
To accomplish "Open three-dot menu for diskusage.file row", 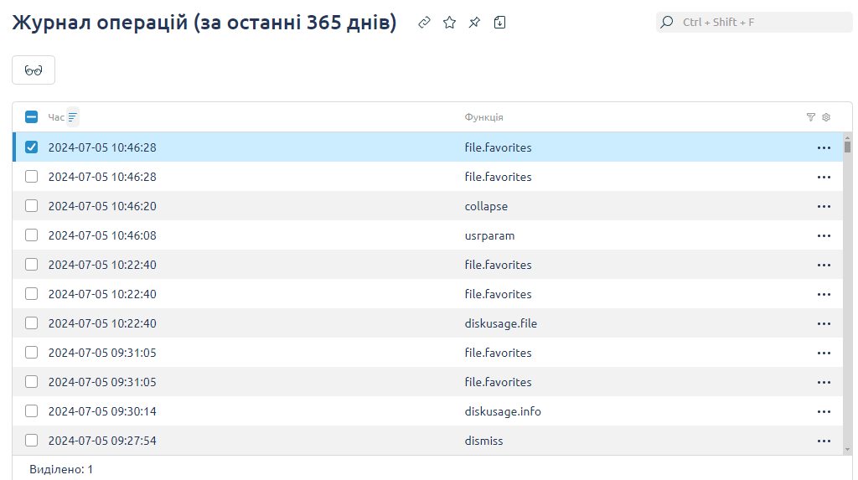I will [824, 323].
